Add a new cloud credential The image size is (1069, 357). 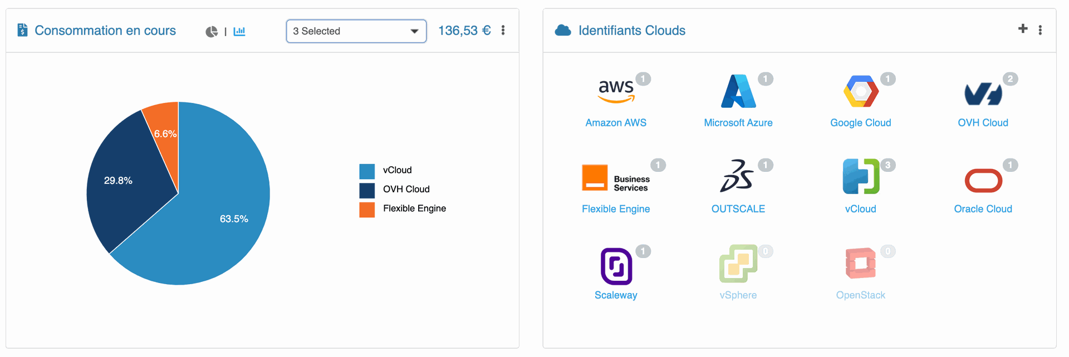(1023, 28)
